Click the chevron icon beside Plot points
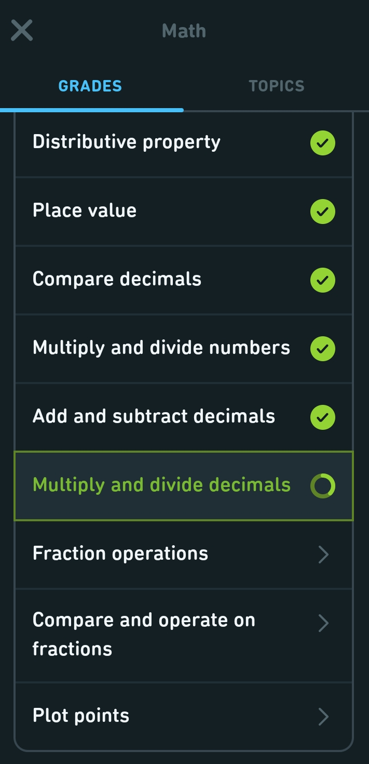The height and width of the screenshot is (764, 369). 323,715
